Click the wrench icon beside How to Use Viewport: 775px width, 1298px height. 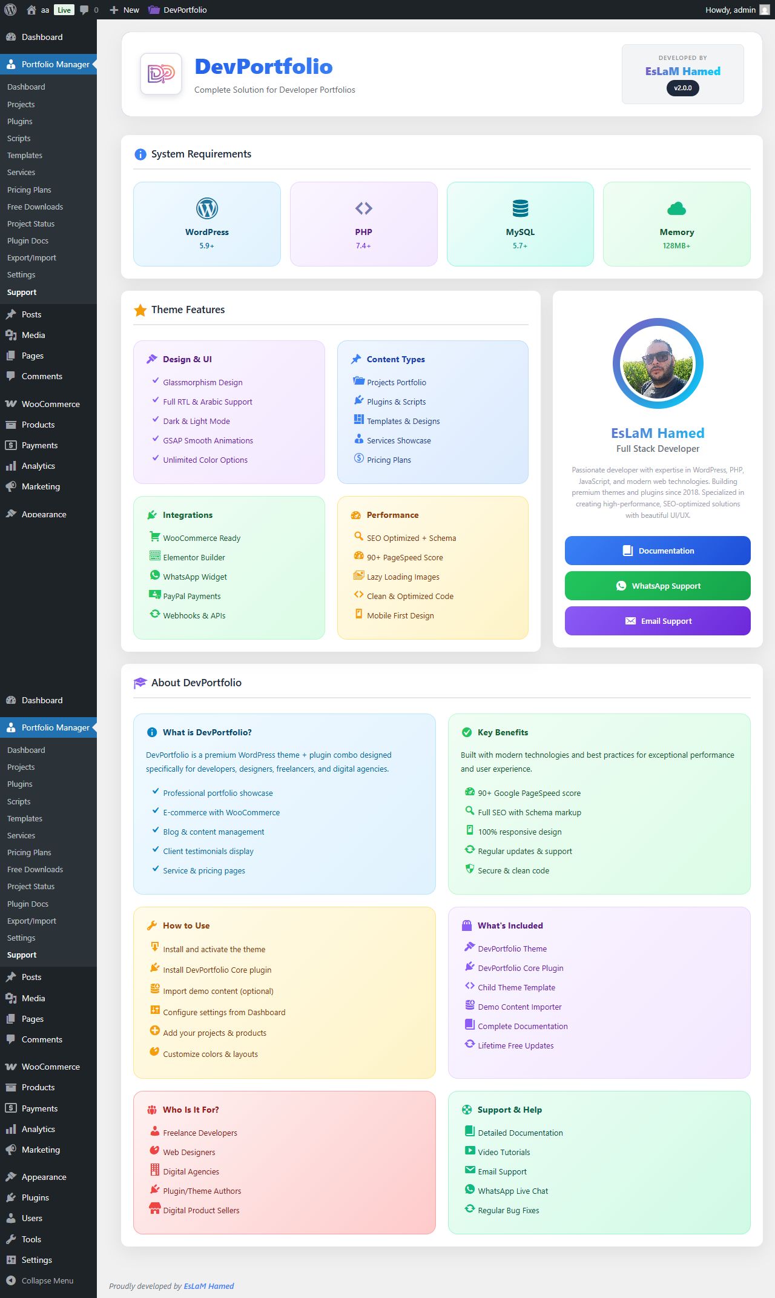pos(152,925)
